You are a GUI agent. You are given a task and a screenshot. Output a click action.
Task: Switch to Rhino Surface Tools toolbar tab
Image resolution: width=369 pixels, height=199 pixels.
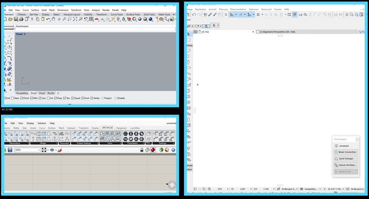tap(133, 14)
